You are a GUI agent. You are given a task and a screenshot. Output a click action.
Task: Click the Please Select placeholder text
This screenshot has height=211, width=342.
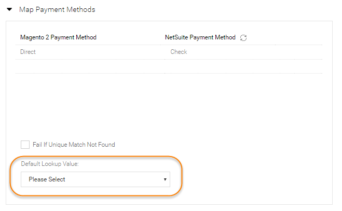tap(47, 179)
